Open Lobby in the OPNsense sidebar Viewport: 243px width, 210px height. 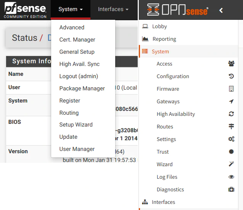pyautogui.click(x=159, y=26)
